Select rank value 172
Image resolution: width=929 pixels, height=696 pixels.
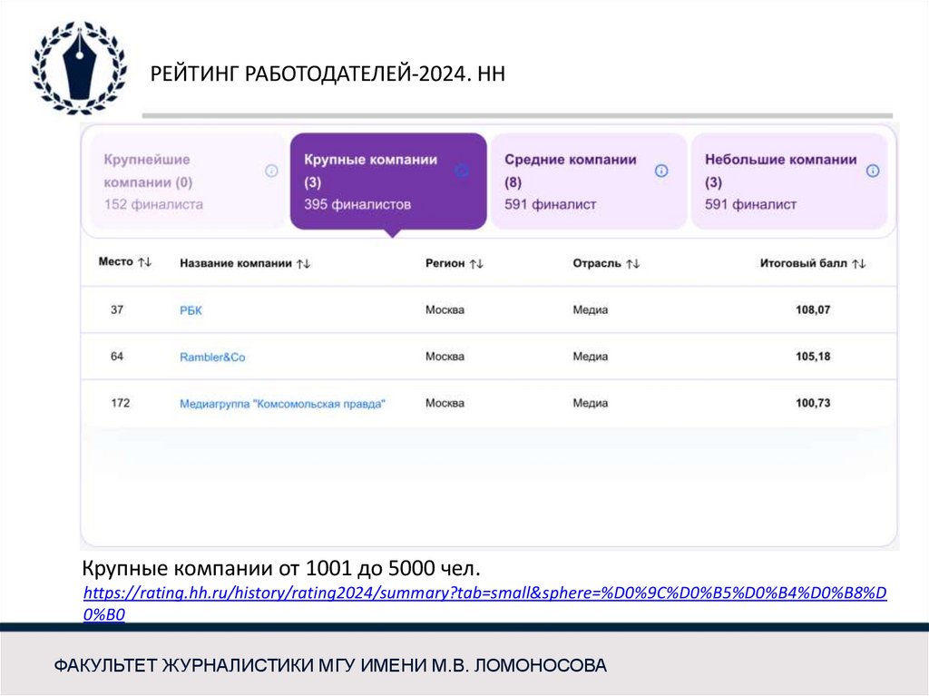[x=121, y=403]
